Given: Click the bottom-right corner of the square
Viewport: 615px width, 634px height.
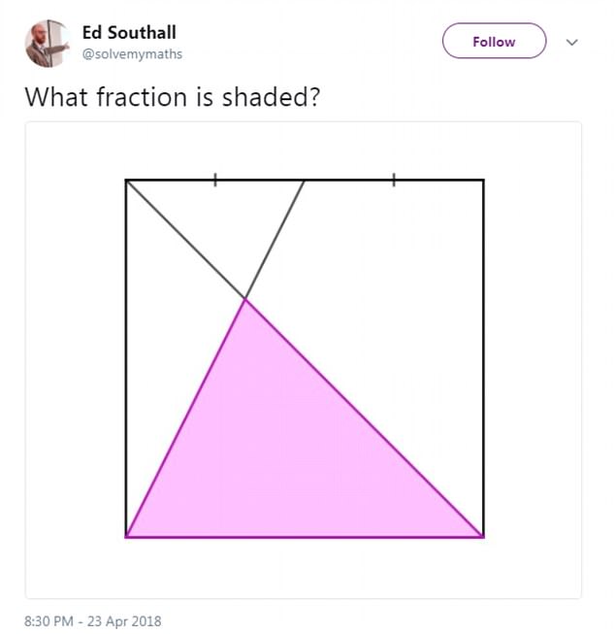Looking at the screenshot, I should 482,536.
